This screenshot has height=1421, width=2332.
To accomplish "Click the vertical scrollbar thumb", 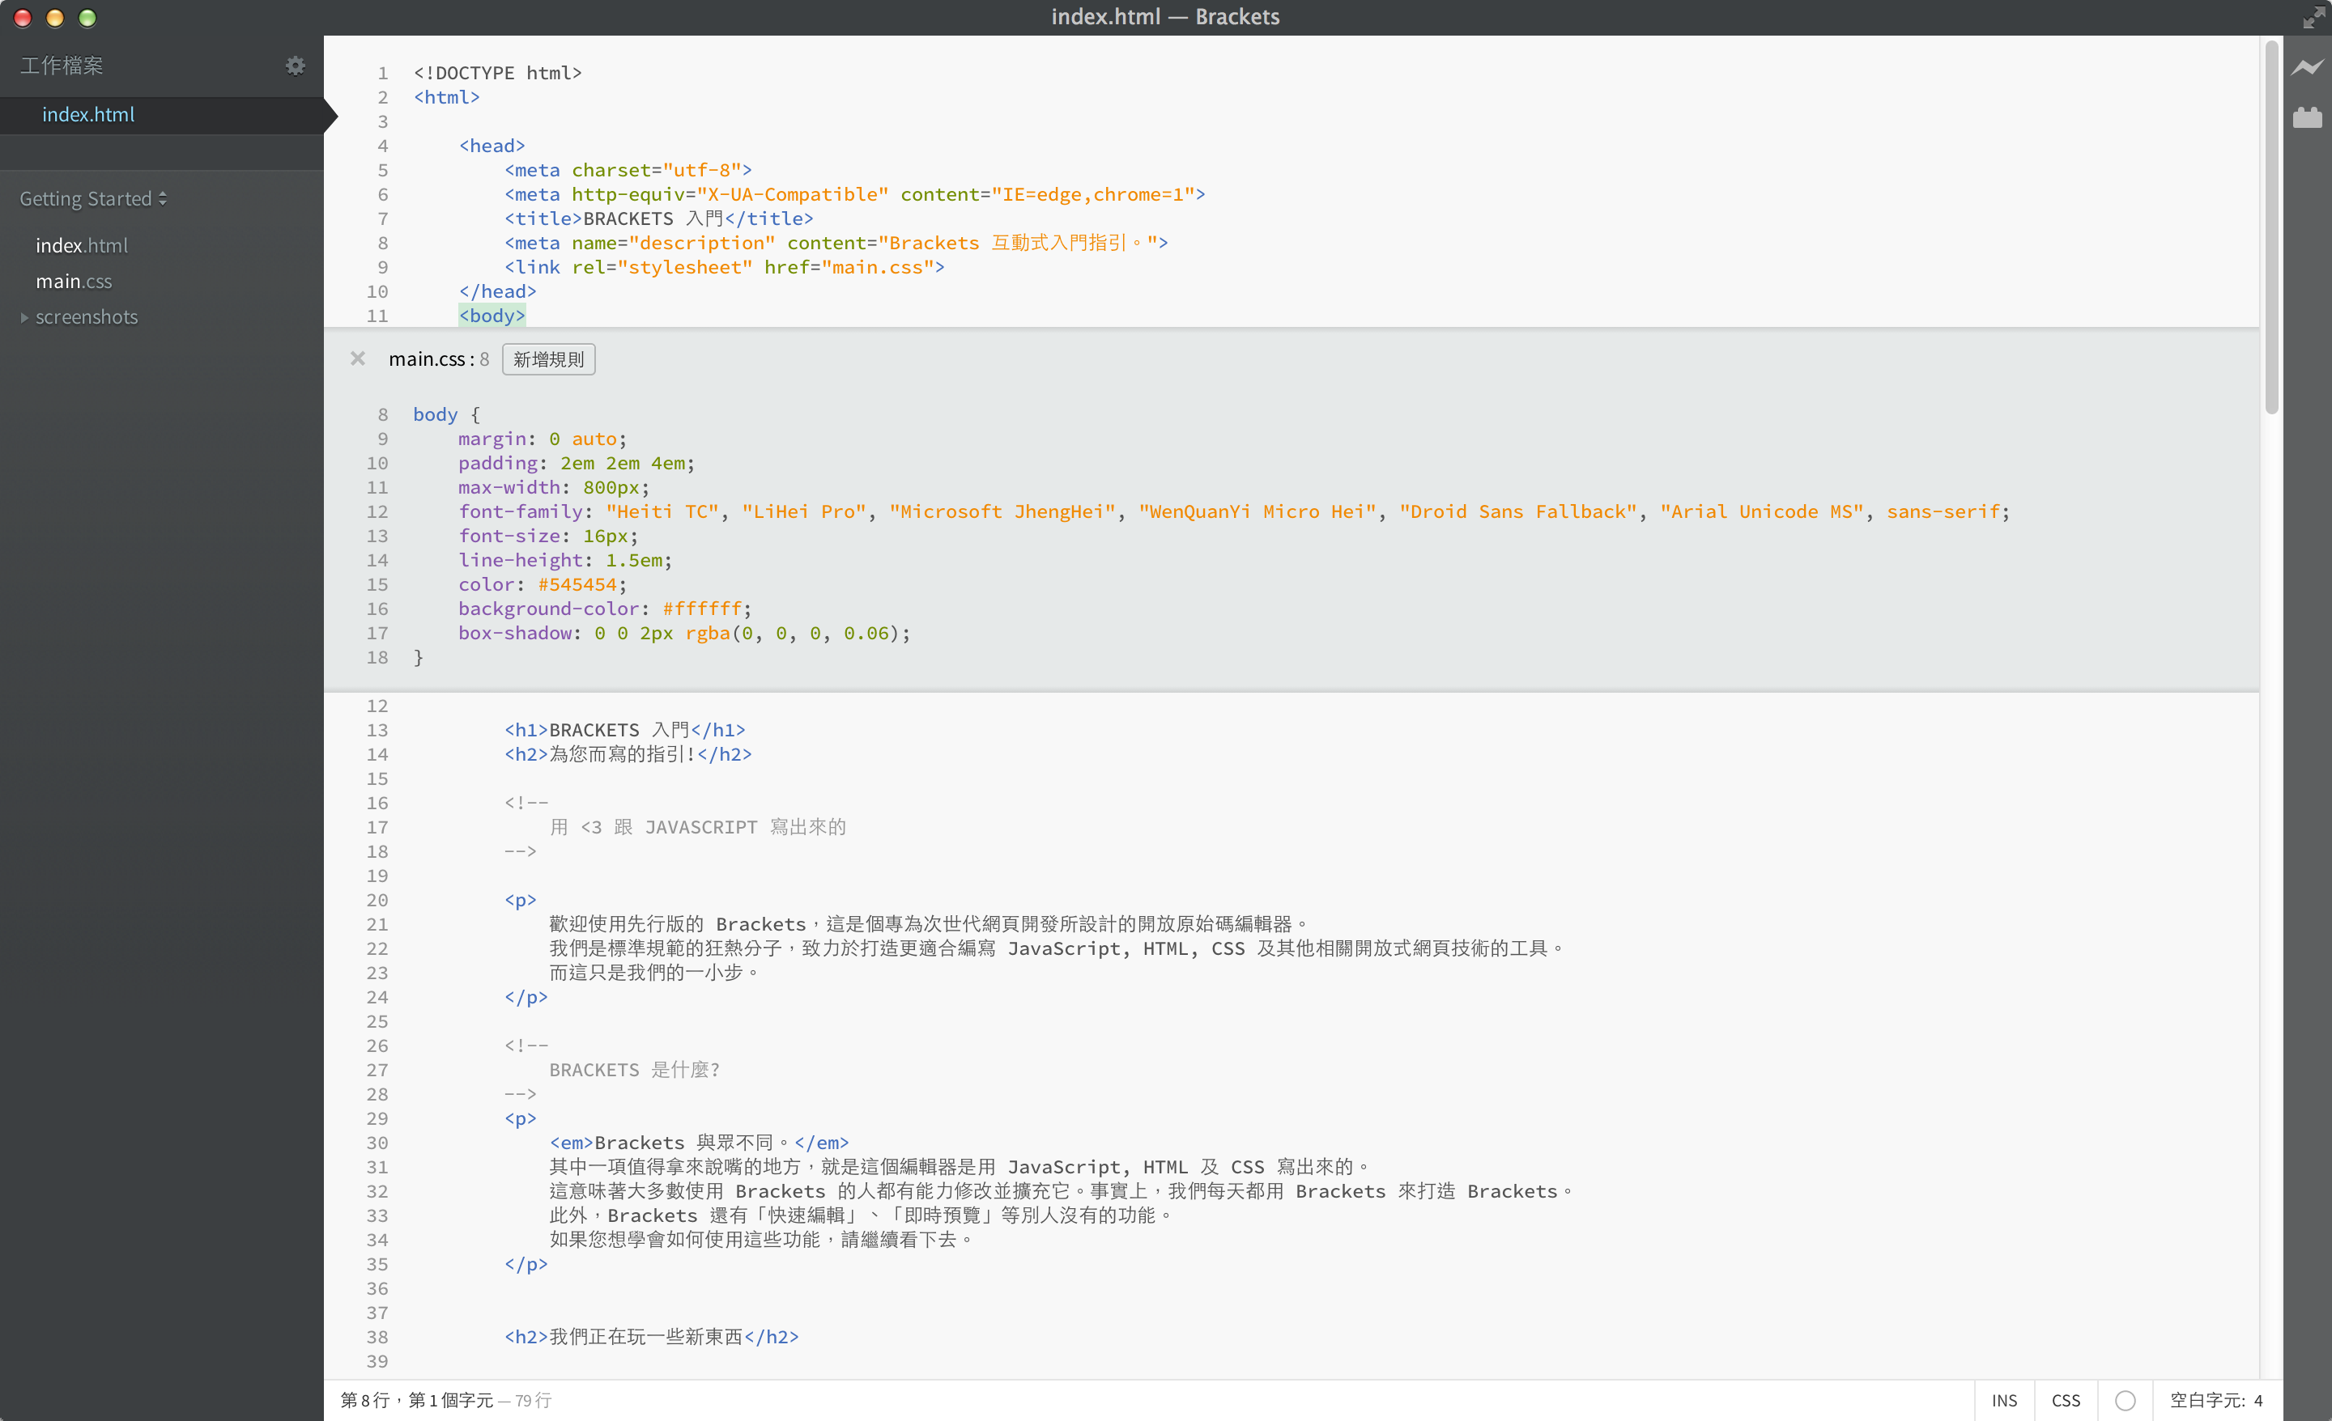I will [x=2270, y=227].
